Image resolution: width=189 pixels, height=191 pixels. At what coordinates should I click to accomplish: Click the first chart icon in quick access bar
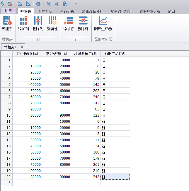pyautogui.click(x=20, y=4)
